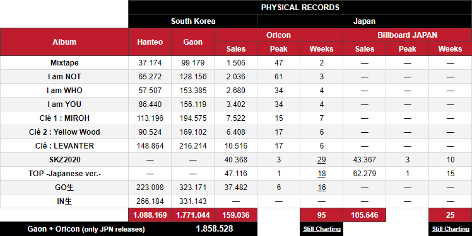The height and width of the screenshot is (236, 472).
Task: Click the Gaon total 1.771.044
Action: (x=193, y=215)
